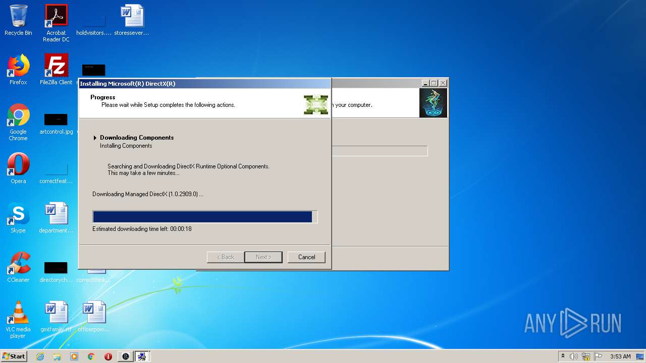Cancel the DirectX installation
The height and width of the screenshot is (363, 646).
pos(306,257)
